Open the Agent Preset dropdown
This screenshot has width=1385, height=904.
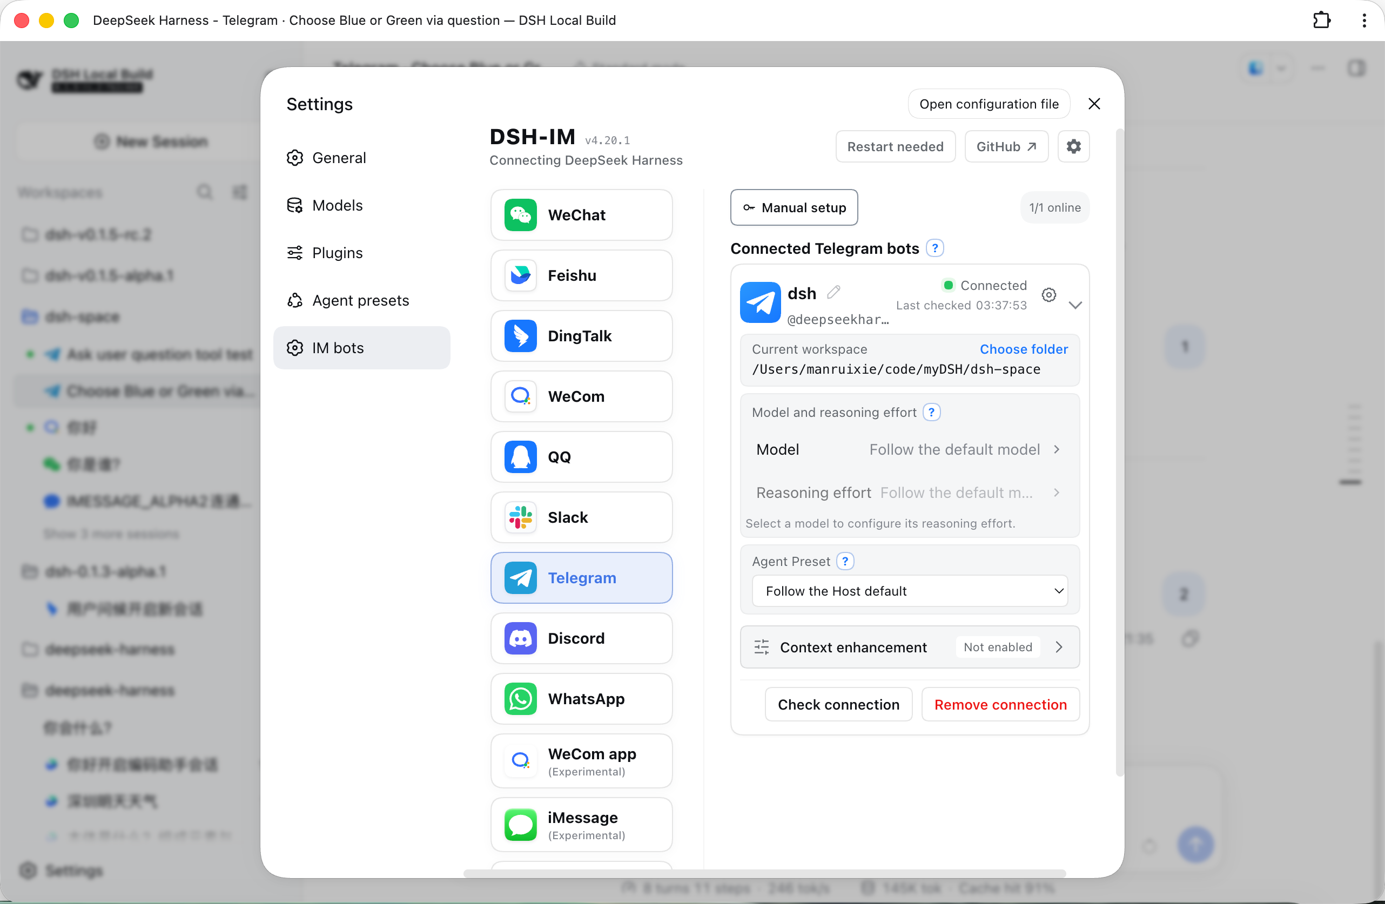910,591
